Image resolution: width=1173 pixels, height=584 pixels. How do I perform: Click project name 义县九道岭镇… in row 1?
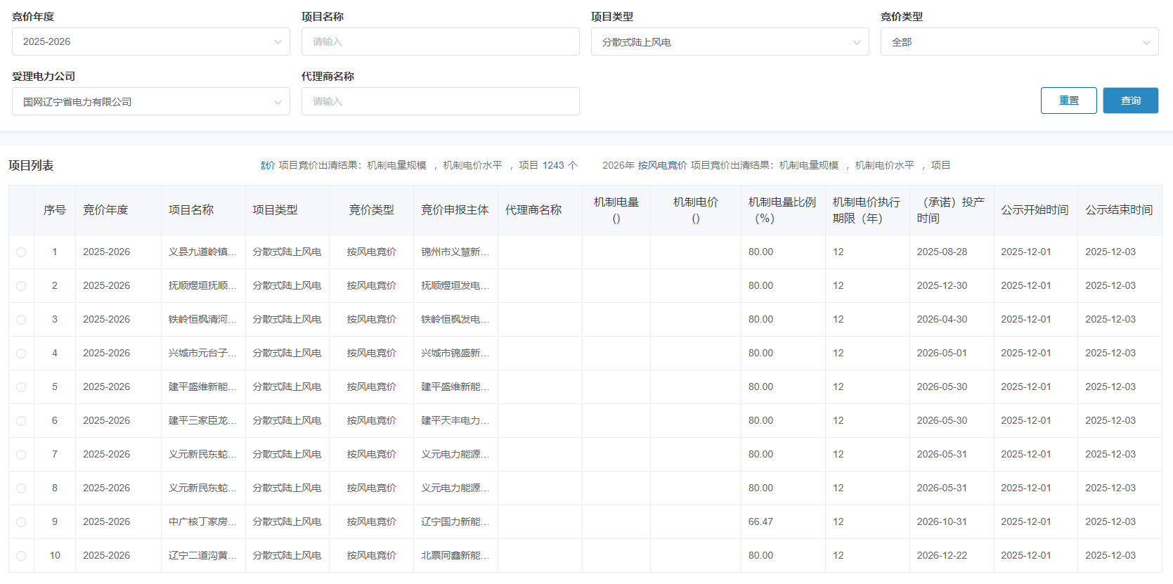[x=202, y=252]
